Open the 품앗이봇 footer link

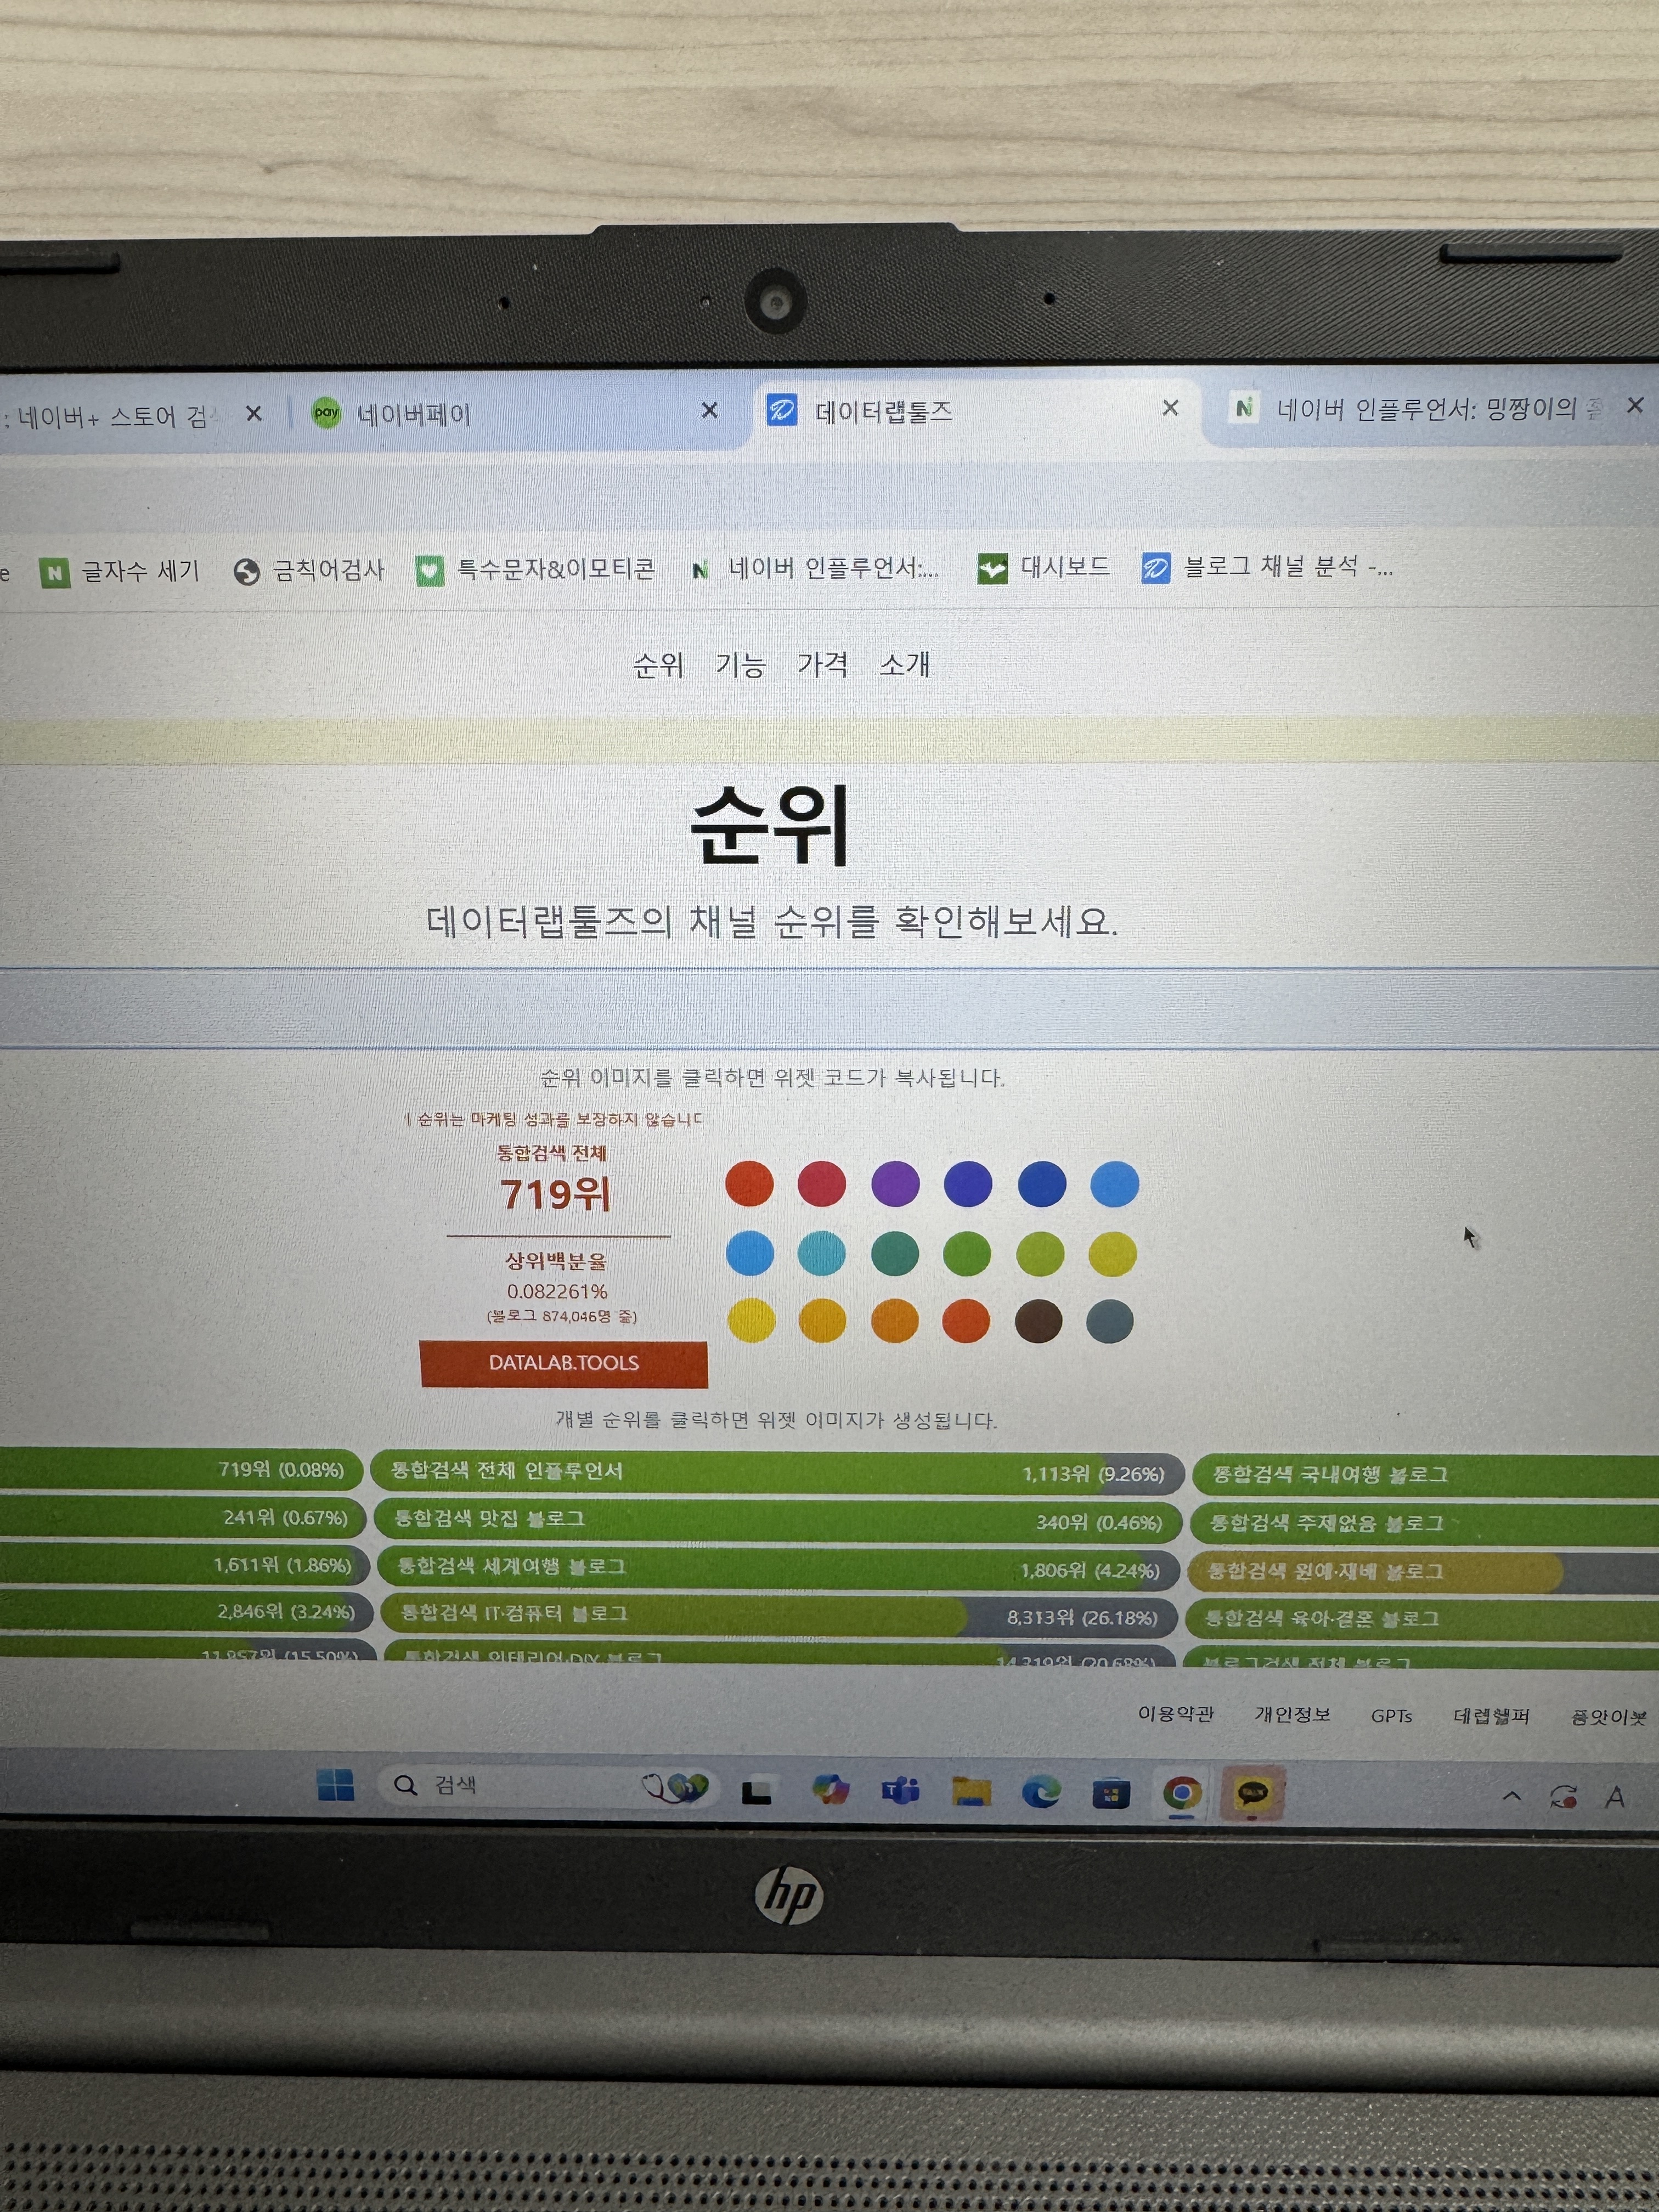pyautogui.click(x=1608, y=1718)
